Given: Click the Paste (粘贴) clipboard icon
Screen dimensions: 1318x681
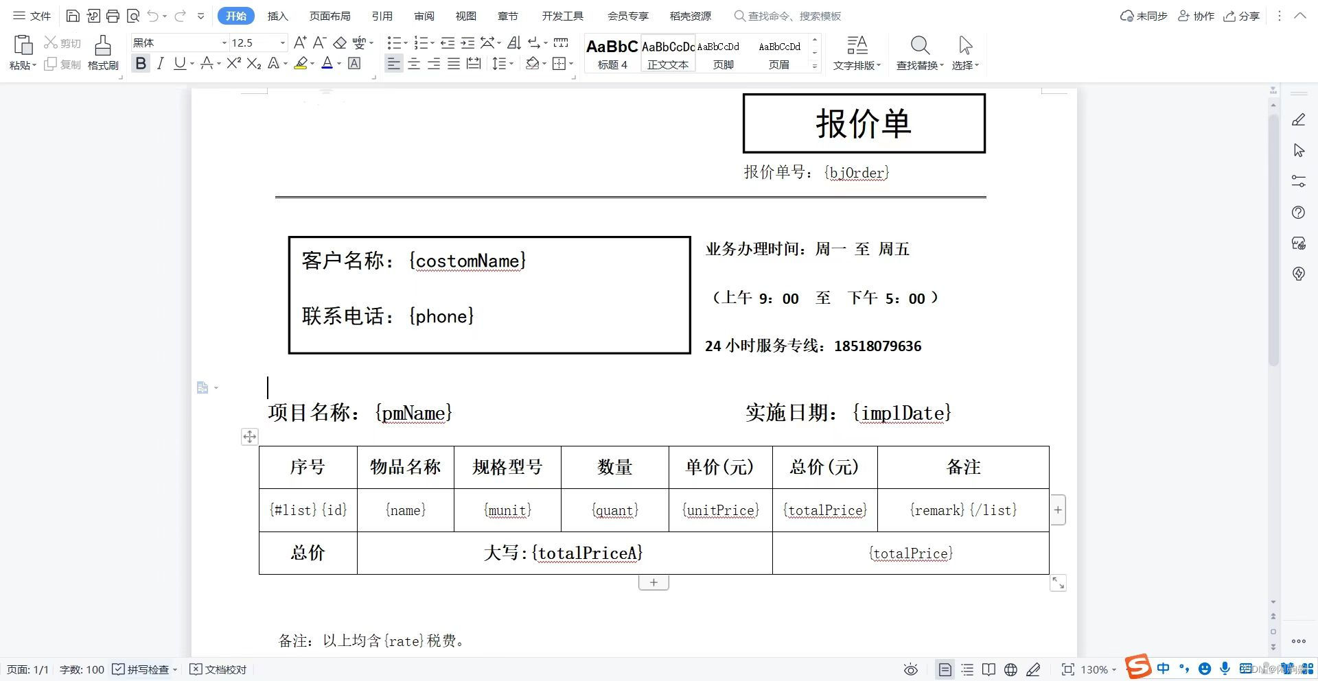Looking at the screenshot, I should click(x=23, y=45).
